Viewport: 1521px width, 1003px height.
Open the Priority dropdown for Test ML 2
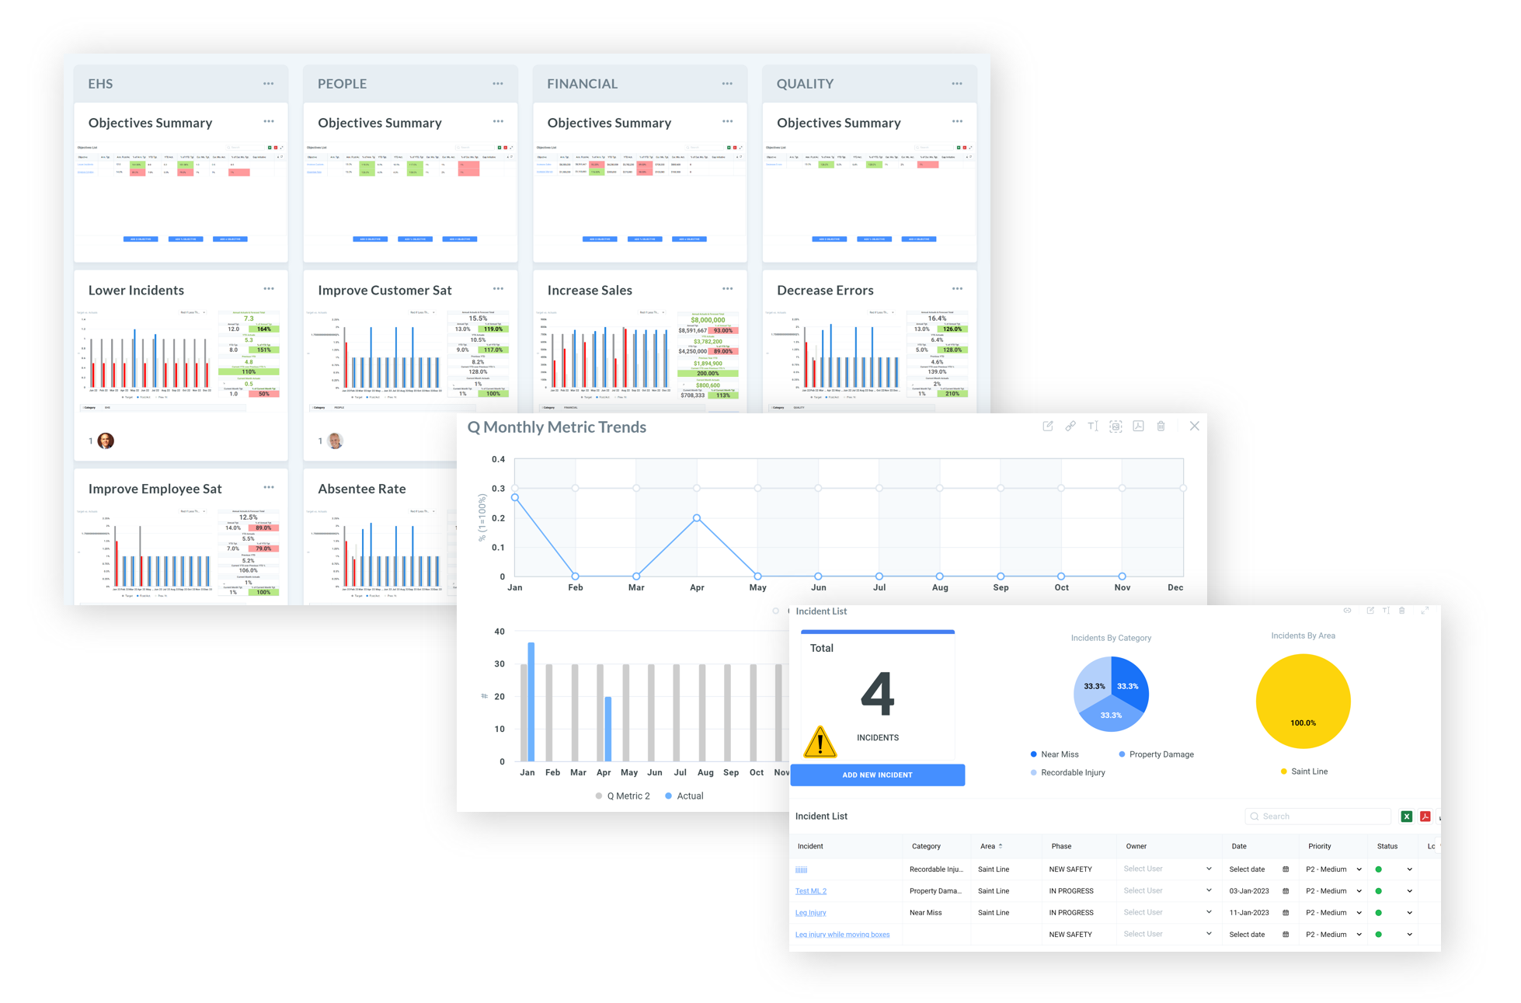click(1334, 891)
